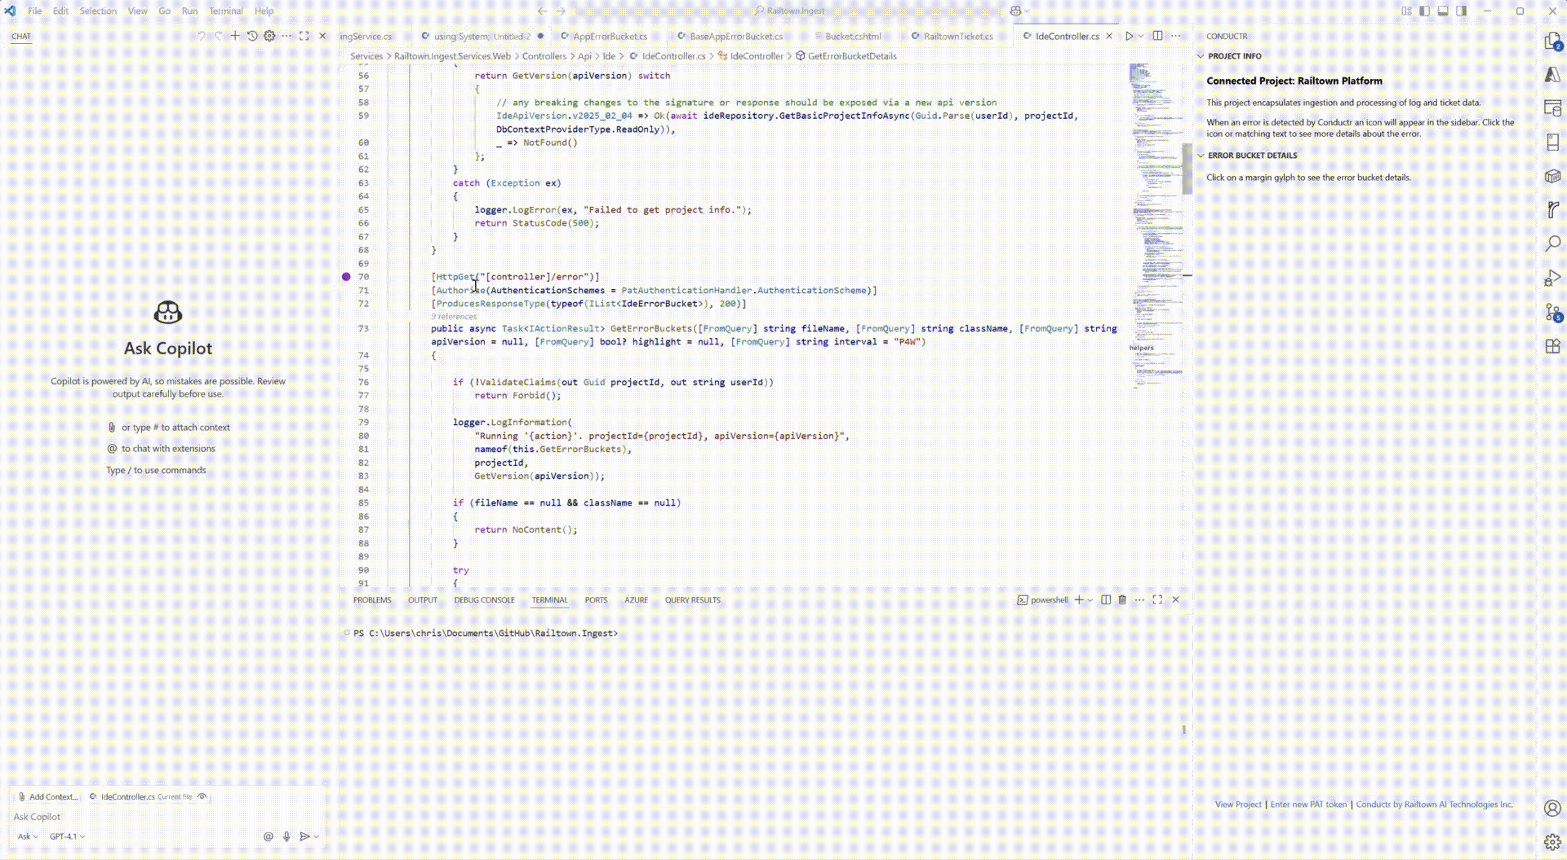1567x860 pixels.
Task: Kill the powershell terminal
Action: click(x=1122, y=600)
